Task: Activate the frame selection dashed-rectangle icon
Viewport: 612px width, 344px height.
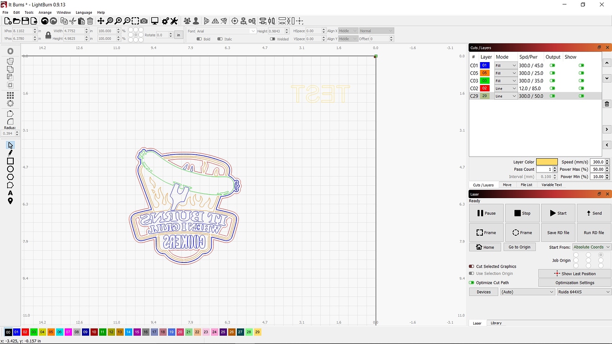Action: click(x=135, y=21)
